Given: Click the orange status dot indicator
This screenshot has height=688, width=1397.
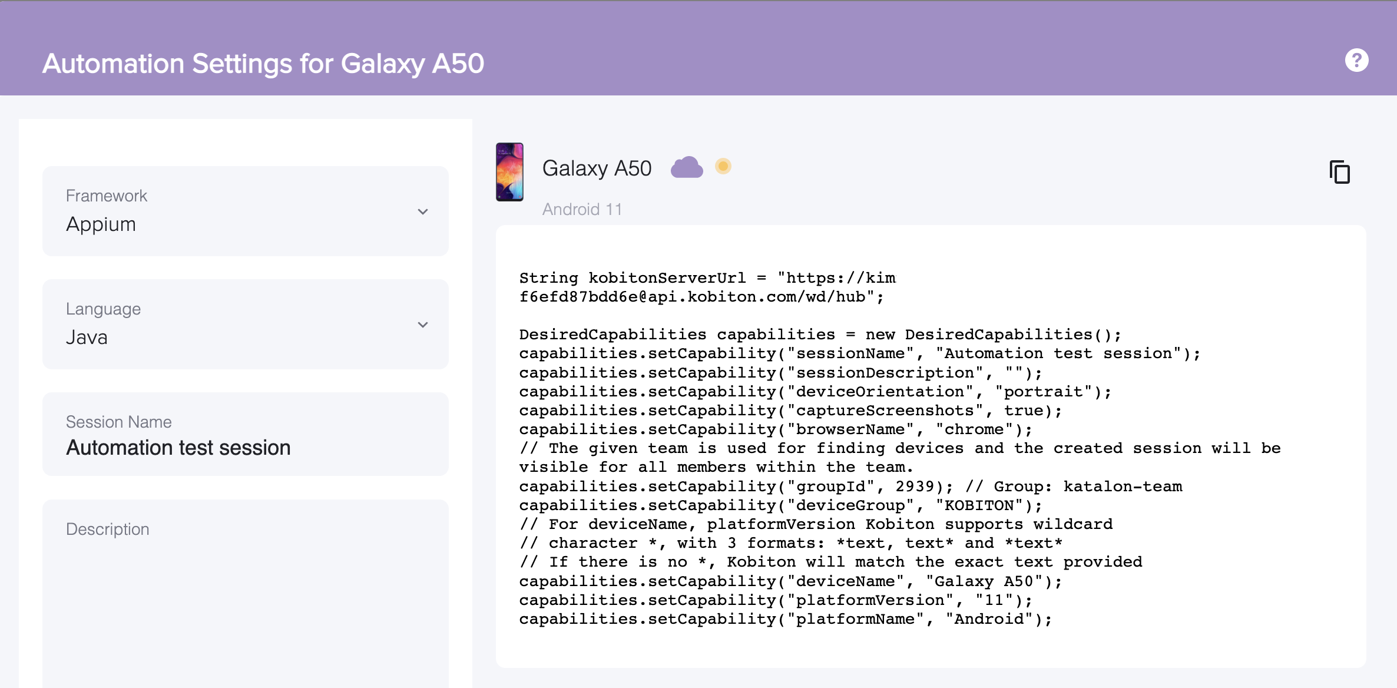Looking at the screenshot, I should click(723, 167).
